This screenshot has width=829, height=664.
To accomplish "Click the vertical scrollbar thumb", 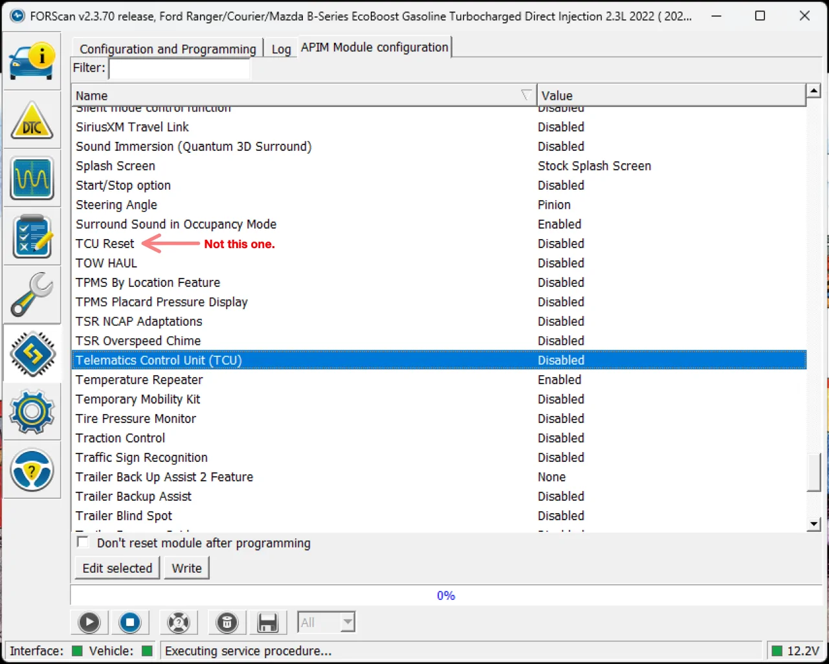I will pyautogui.click(x=814, y=472).
